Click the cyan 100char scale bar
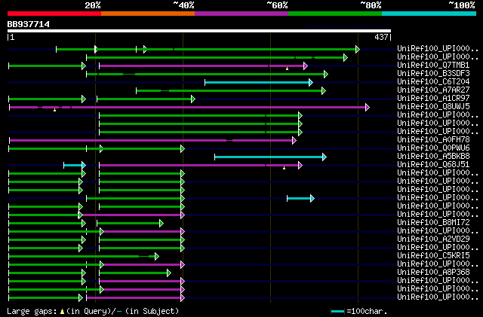 [337, 312]
